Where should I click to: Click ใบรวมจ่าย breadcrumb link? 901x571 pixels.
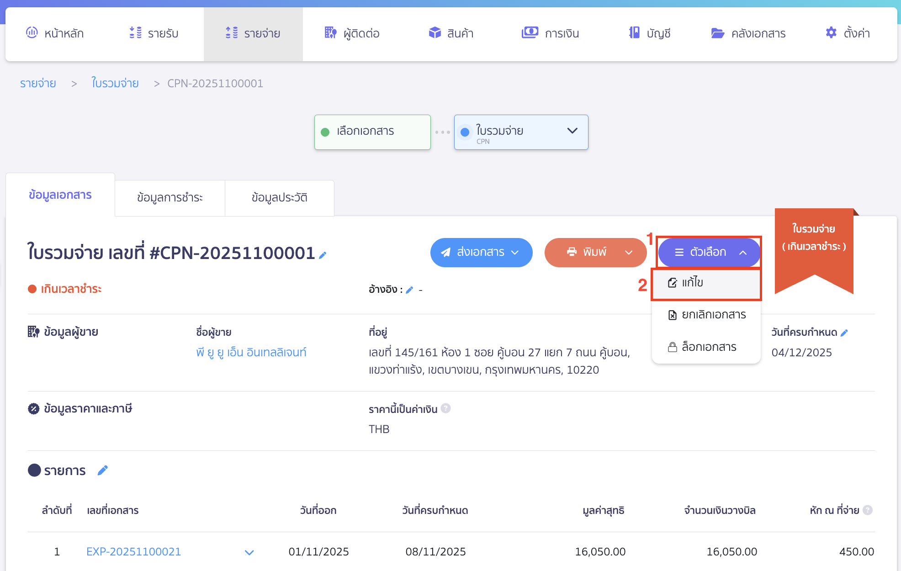[x=115, y=83]
